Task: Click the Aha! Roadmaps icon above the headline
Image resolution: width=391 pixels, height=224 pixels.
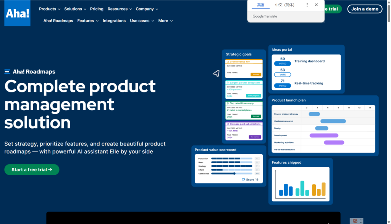Action: 7,72
